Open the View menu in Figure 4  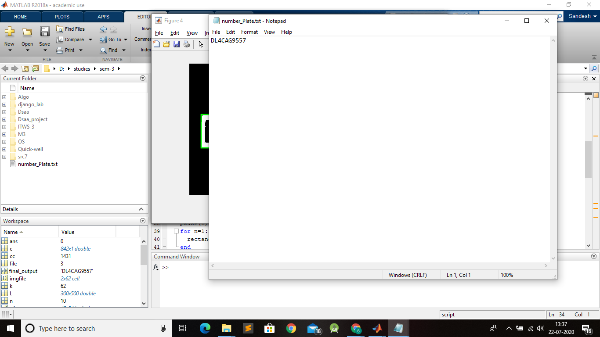pos(192,33)
